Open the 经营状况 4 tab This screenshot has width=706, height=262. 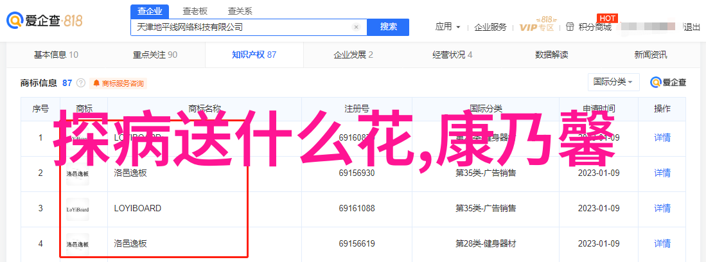coord(452,55)
